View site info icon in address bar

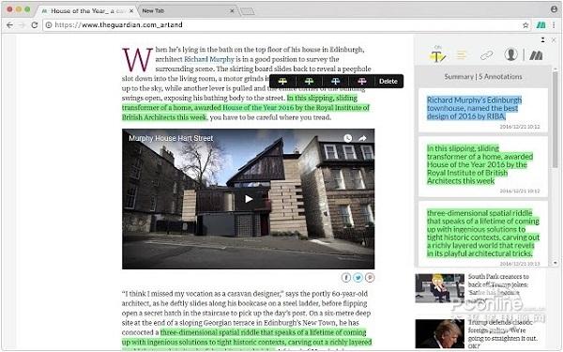coord(49,25)
